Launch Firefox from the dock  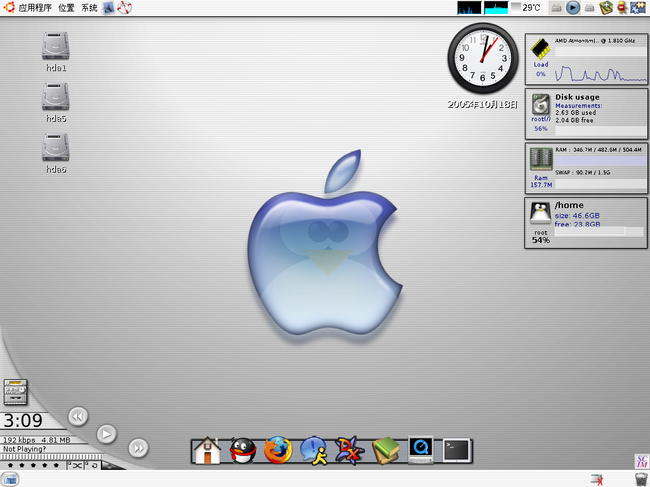(x=278, y=450)
